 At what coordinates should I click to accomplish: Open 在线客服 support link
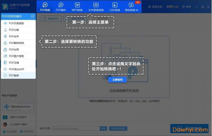[10, 131]
